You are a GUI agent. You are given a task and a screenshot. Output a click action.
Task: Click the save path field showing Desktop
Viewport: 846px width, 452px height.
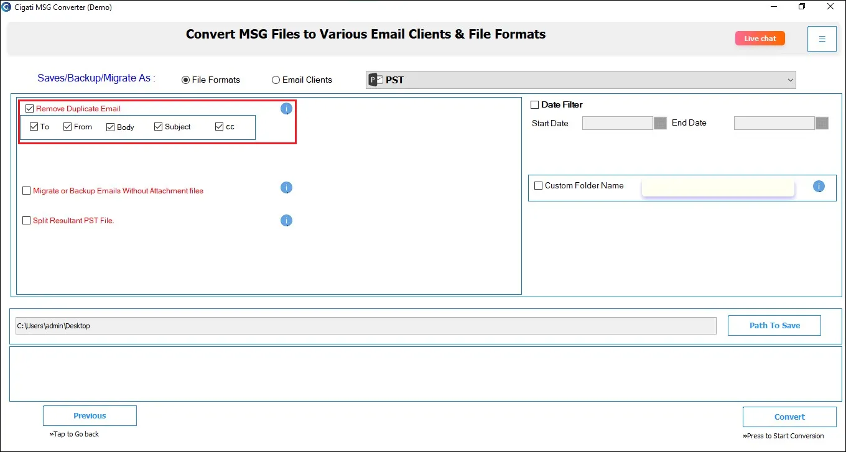click(366, 326)
